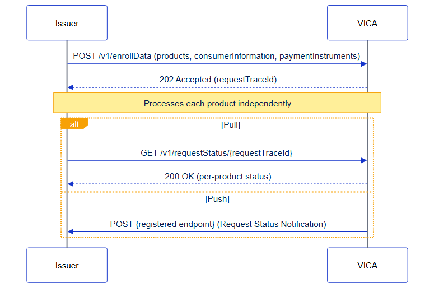
Task: Click the 'Processes each product independently' note
Action: 217,103
